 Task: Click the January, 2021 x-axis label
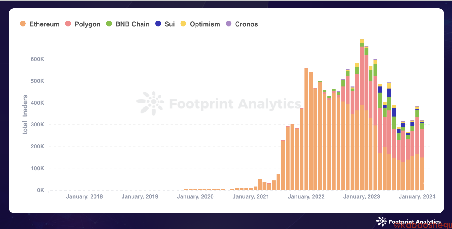251,197
